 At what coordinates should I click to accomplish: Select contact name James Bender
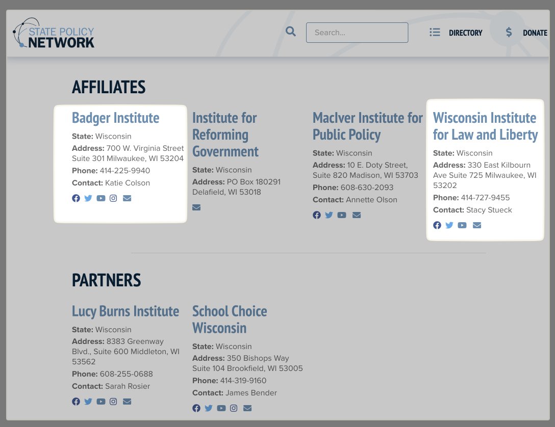(251, 393)
